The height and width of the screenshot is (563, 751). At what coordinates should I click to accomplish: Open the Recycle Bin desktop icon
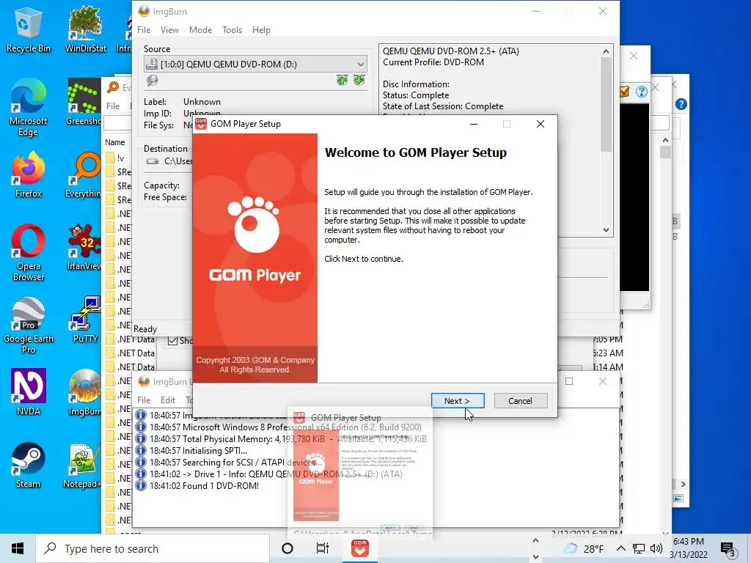[28, 30]
